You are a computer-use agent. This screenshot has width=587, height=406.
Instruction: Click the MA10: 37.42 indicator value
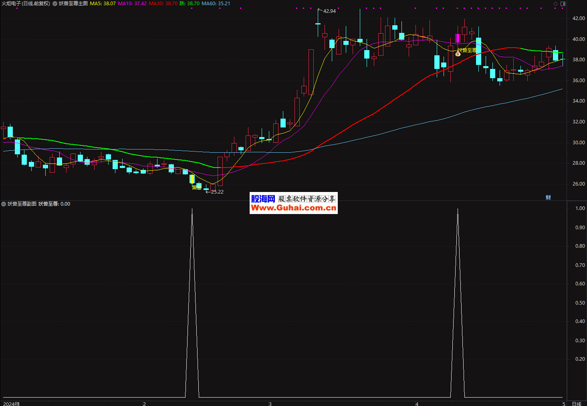click(x=132, y=3)
